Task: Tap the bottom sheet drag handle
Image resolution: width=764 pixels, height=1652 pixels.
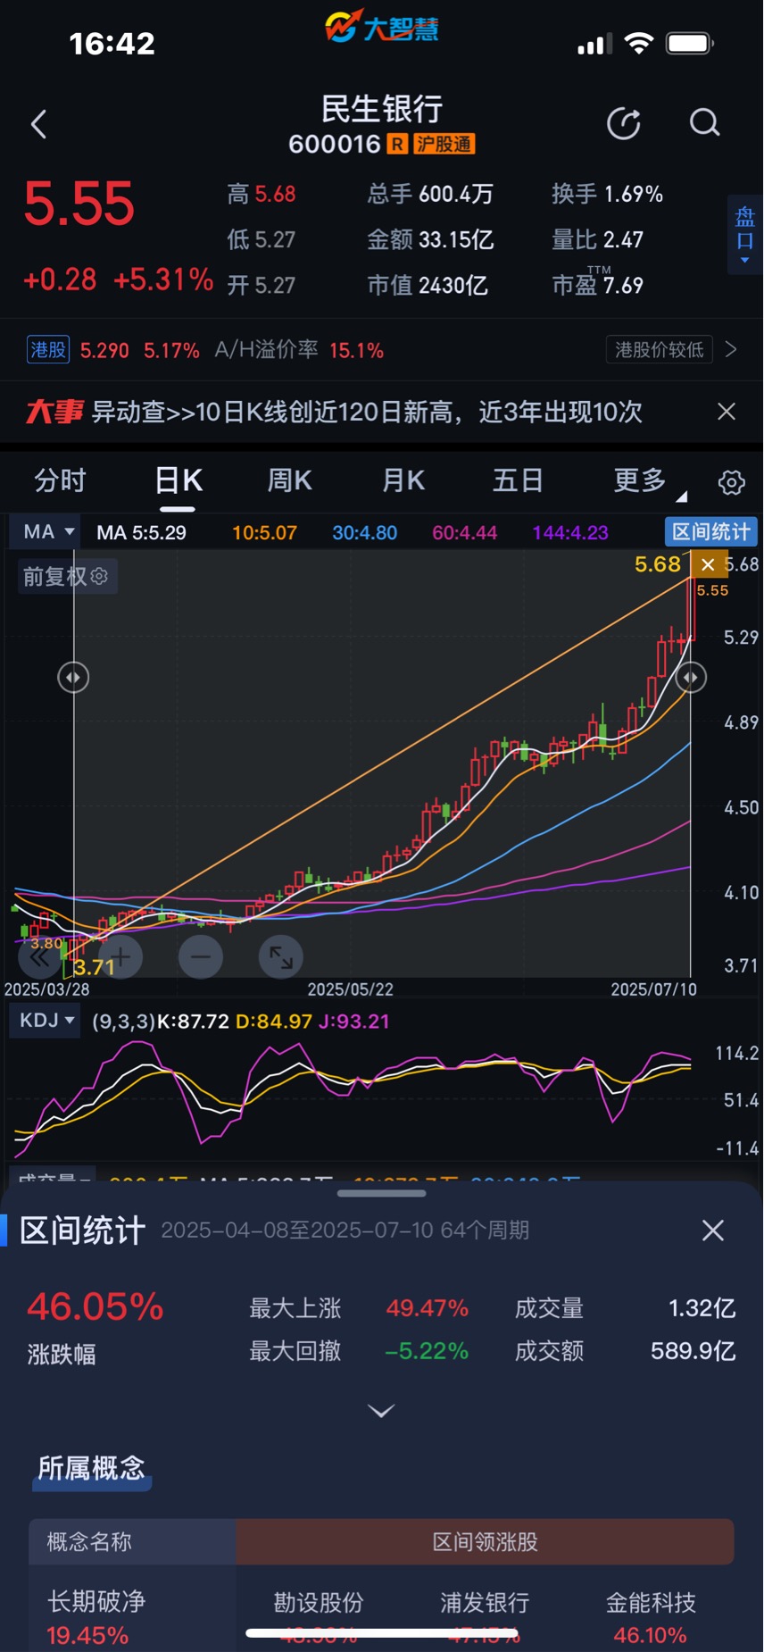Action: 382,1193
